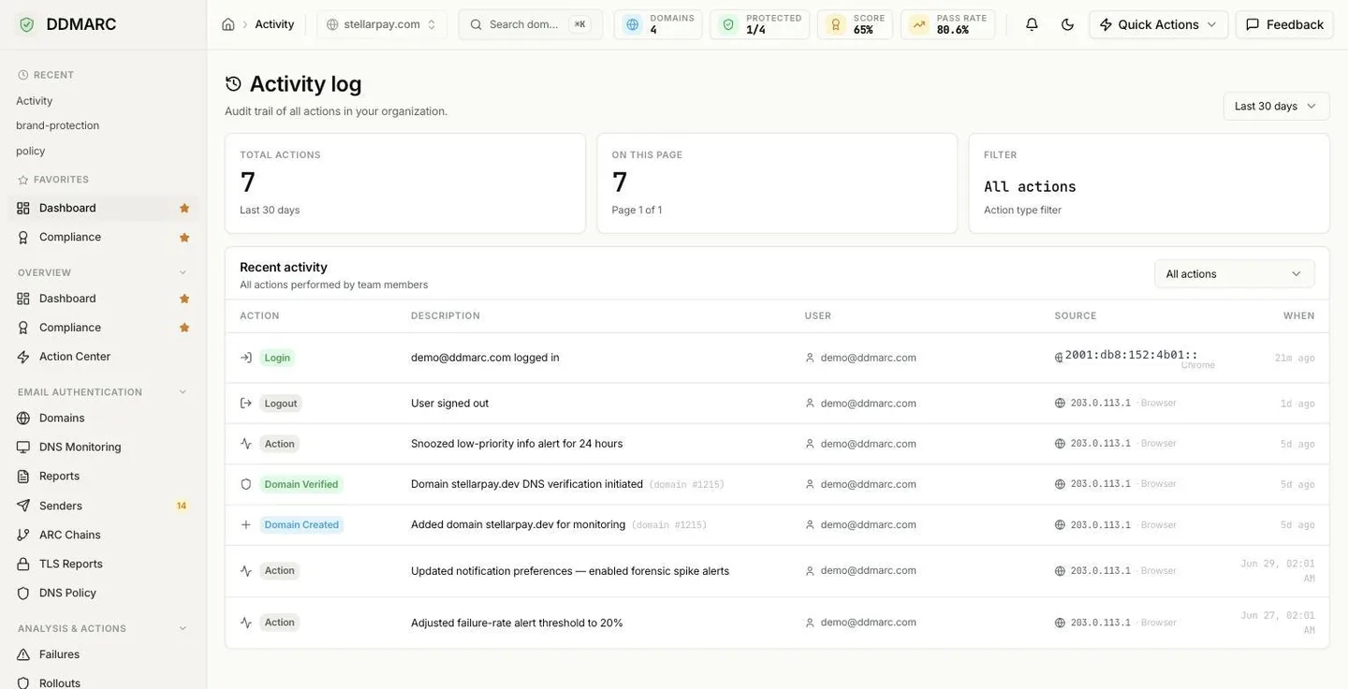The height and width of the screenshot is (689, 1348).
Task: Open the home breadcrumb icon
Action: [227, 24]
